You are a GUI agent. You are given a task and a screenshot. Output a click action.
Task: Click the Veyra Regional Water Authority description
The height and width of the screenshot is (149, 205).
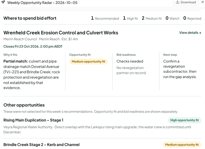tap(97, 129)
